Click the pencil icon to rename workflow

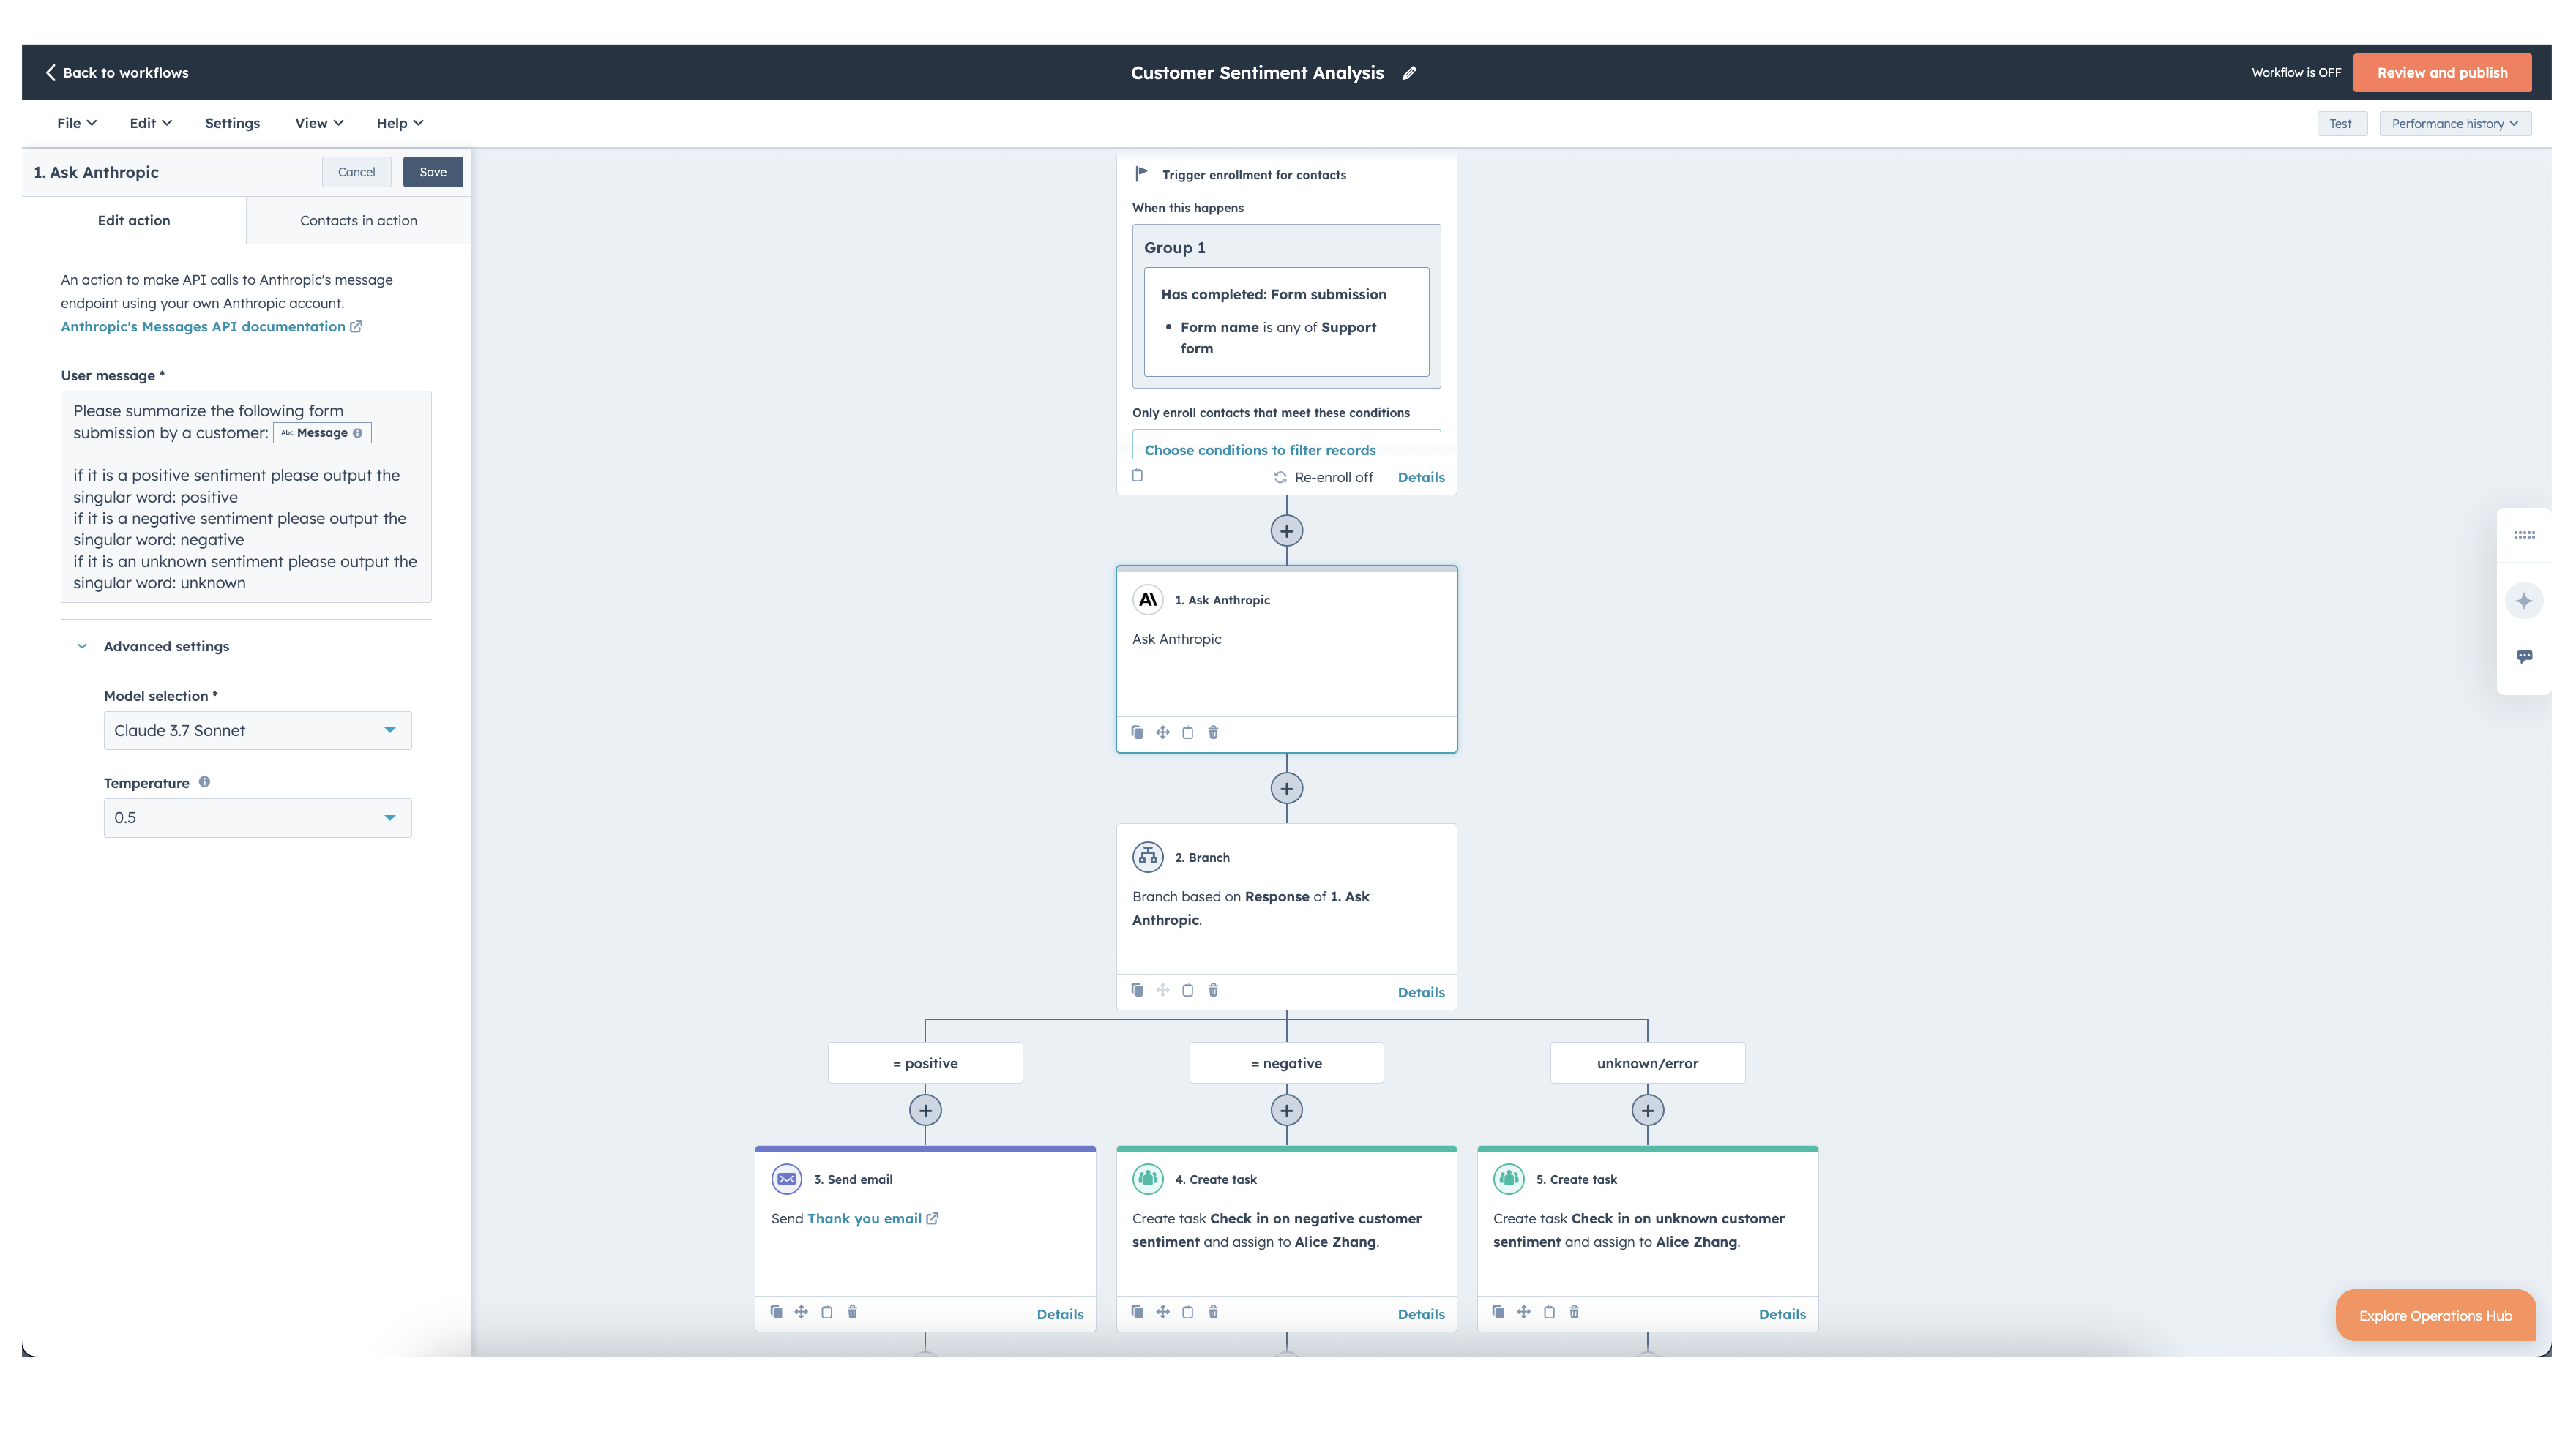click(x=1409, y=73)
